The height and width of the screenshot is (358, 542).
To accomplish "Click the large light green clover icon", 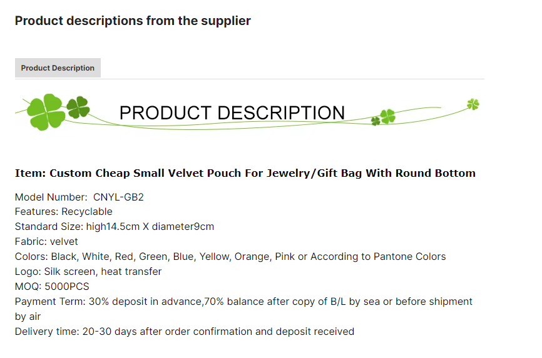I will (x=46, y=112).
